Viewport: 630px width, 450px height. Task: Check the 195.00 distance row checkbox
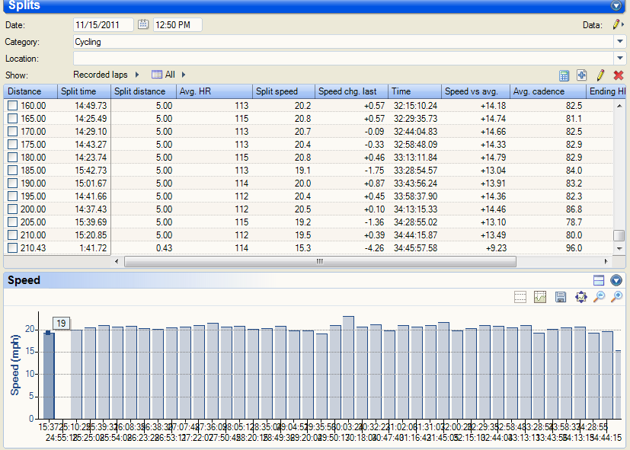(x=13, y=196)
